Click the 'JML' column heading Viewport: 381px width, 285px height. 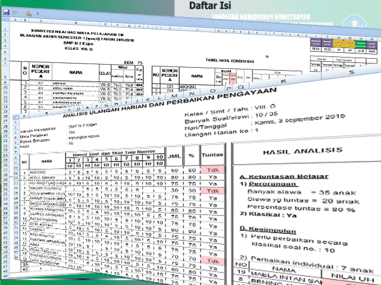coord(174,156)
